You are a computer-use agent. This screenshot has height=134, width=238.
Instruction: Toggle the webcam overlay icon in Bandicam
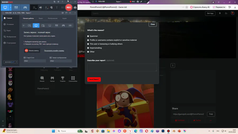tap(34, 7)
